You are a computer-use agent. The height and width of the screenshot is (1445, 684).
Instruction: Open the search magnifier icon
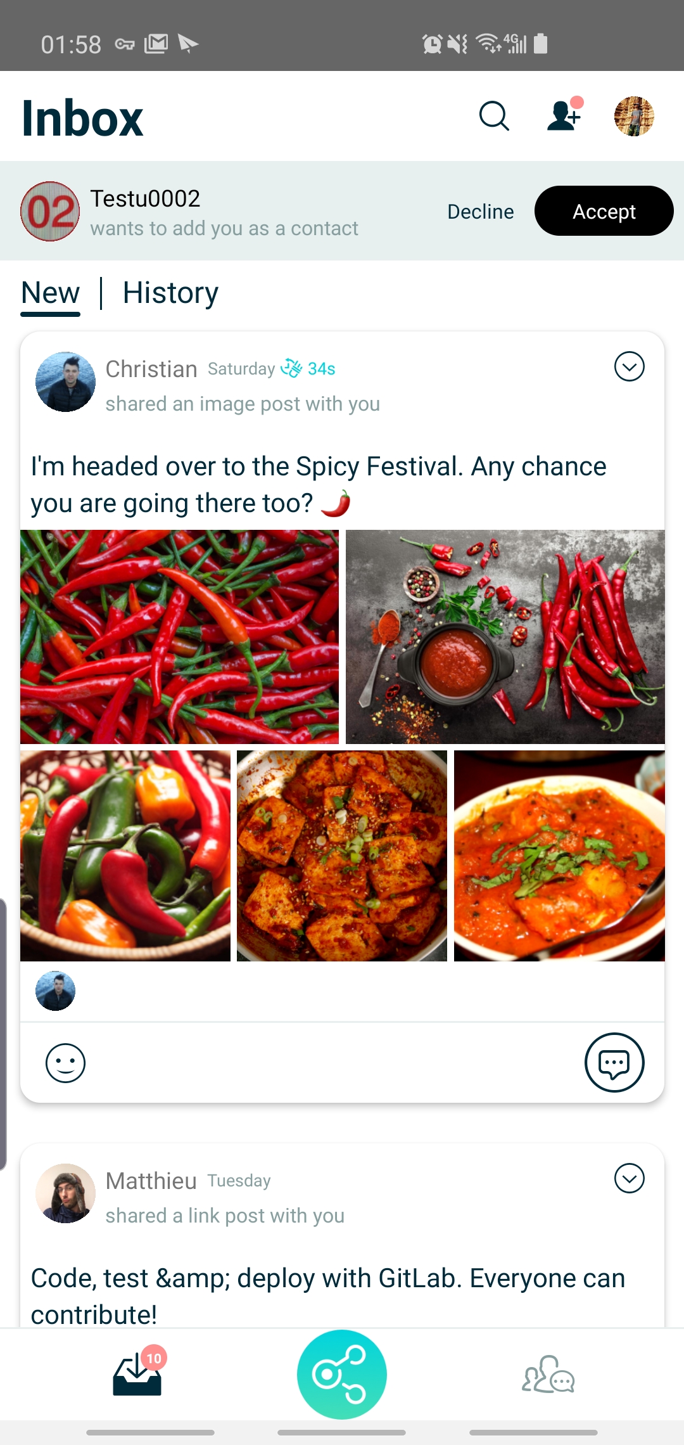pos(494,116)
